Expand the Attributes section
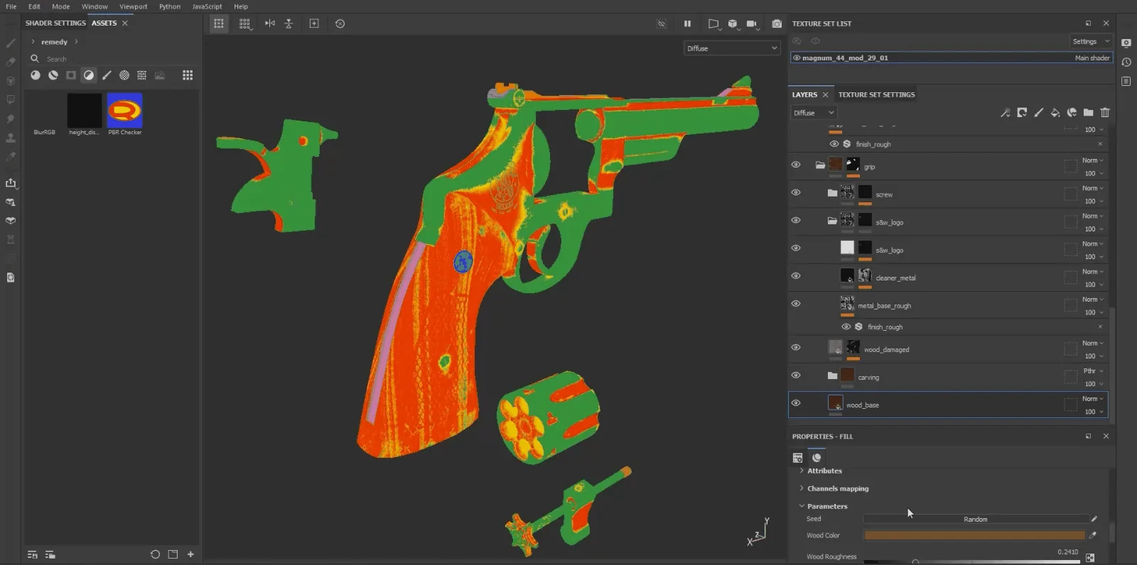This screenshot has height=565, width=1137. tap(802, 471)
